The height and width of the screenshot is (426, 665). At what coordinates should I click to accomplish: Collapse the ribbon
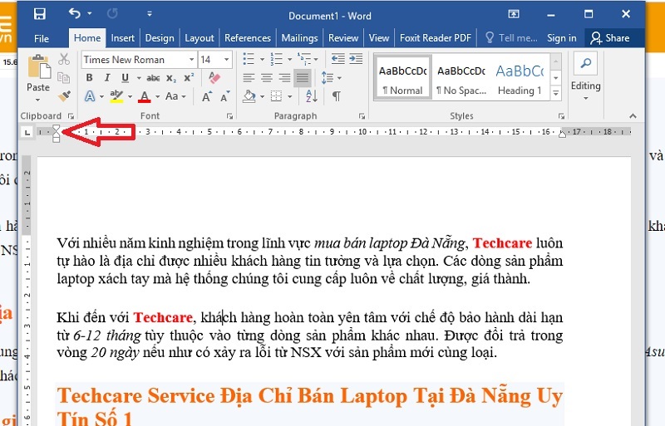tap(633, 116)
